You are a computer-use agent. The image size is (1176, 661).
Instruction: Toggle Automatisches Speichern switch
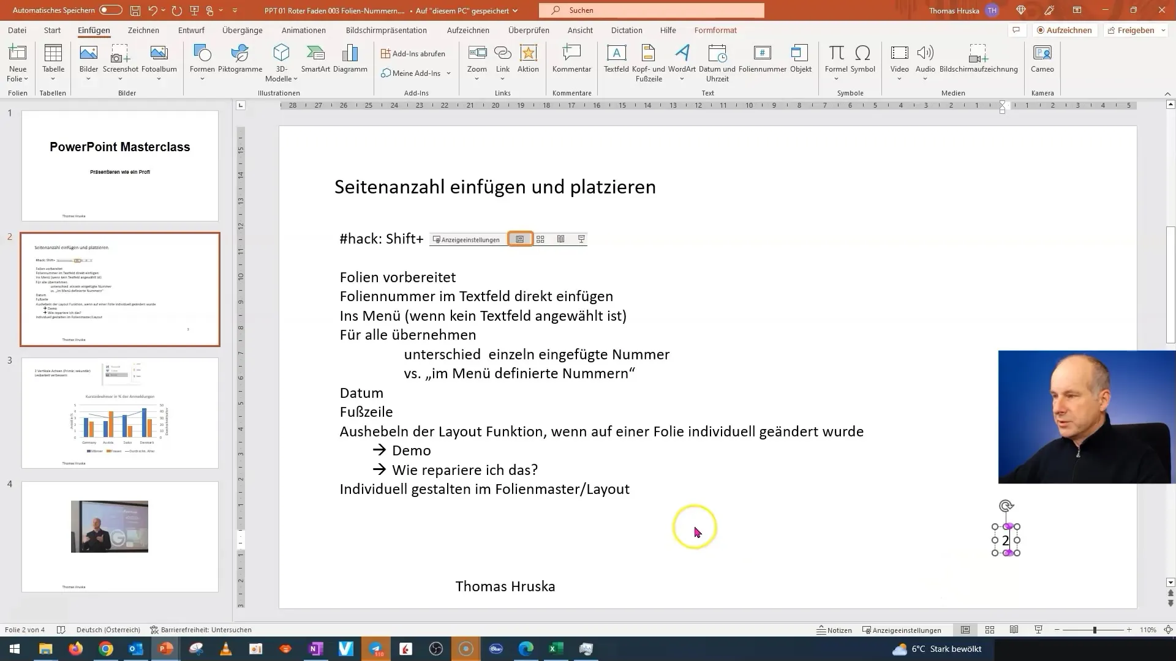(x=111, y=10)
